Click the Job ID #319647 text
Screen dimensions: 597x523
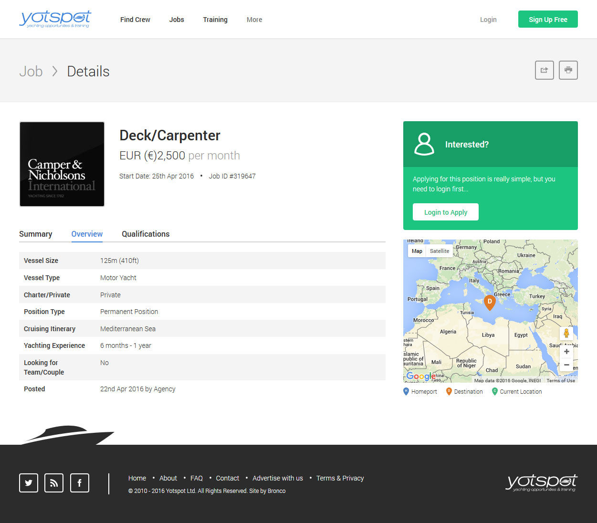click(x=232, y=176)
